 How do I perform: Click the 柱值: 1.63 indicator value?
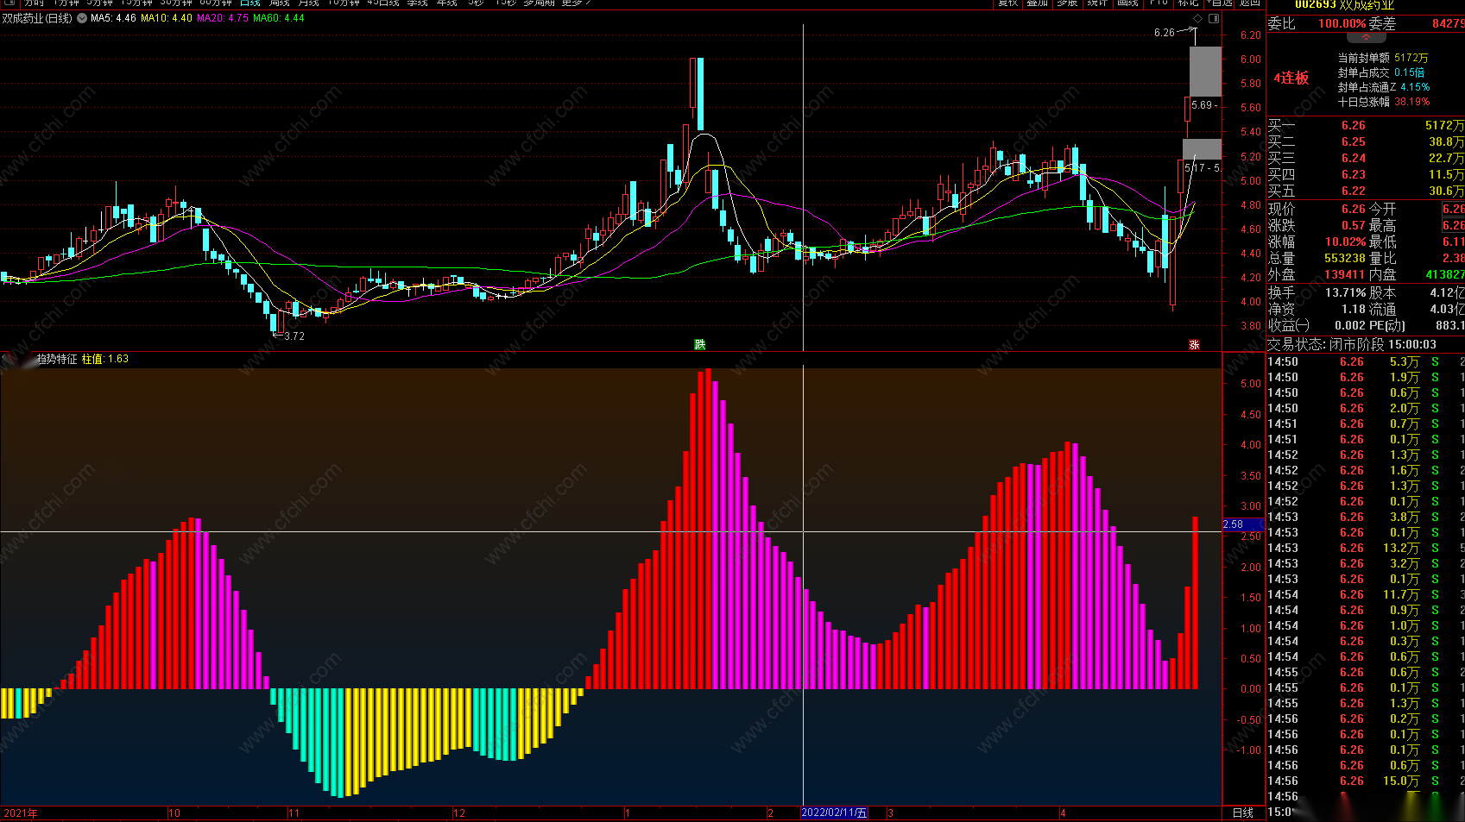[x=105, y=359]
